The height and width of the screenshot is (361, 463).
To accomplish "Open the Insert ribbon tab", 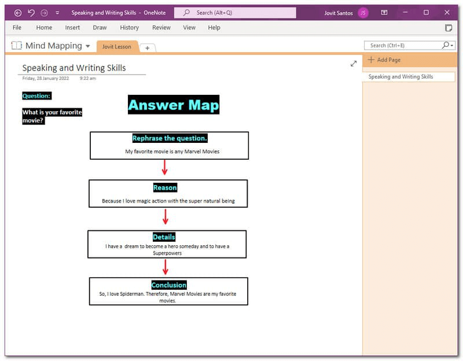I will click(x=72, y=27).
